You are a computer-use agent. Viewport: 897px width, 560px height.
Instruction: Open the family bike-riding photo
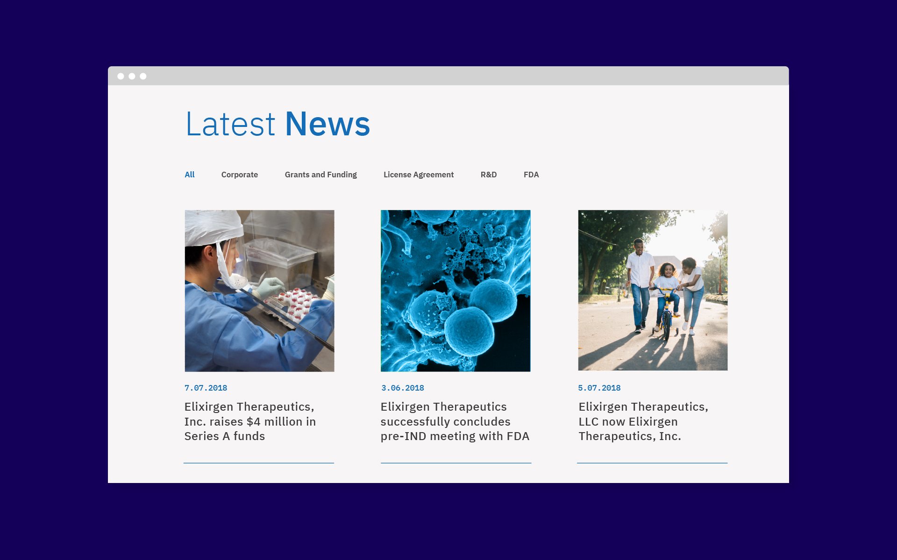pos(653,290)
